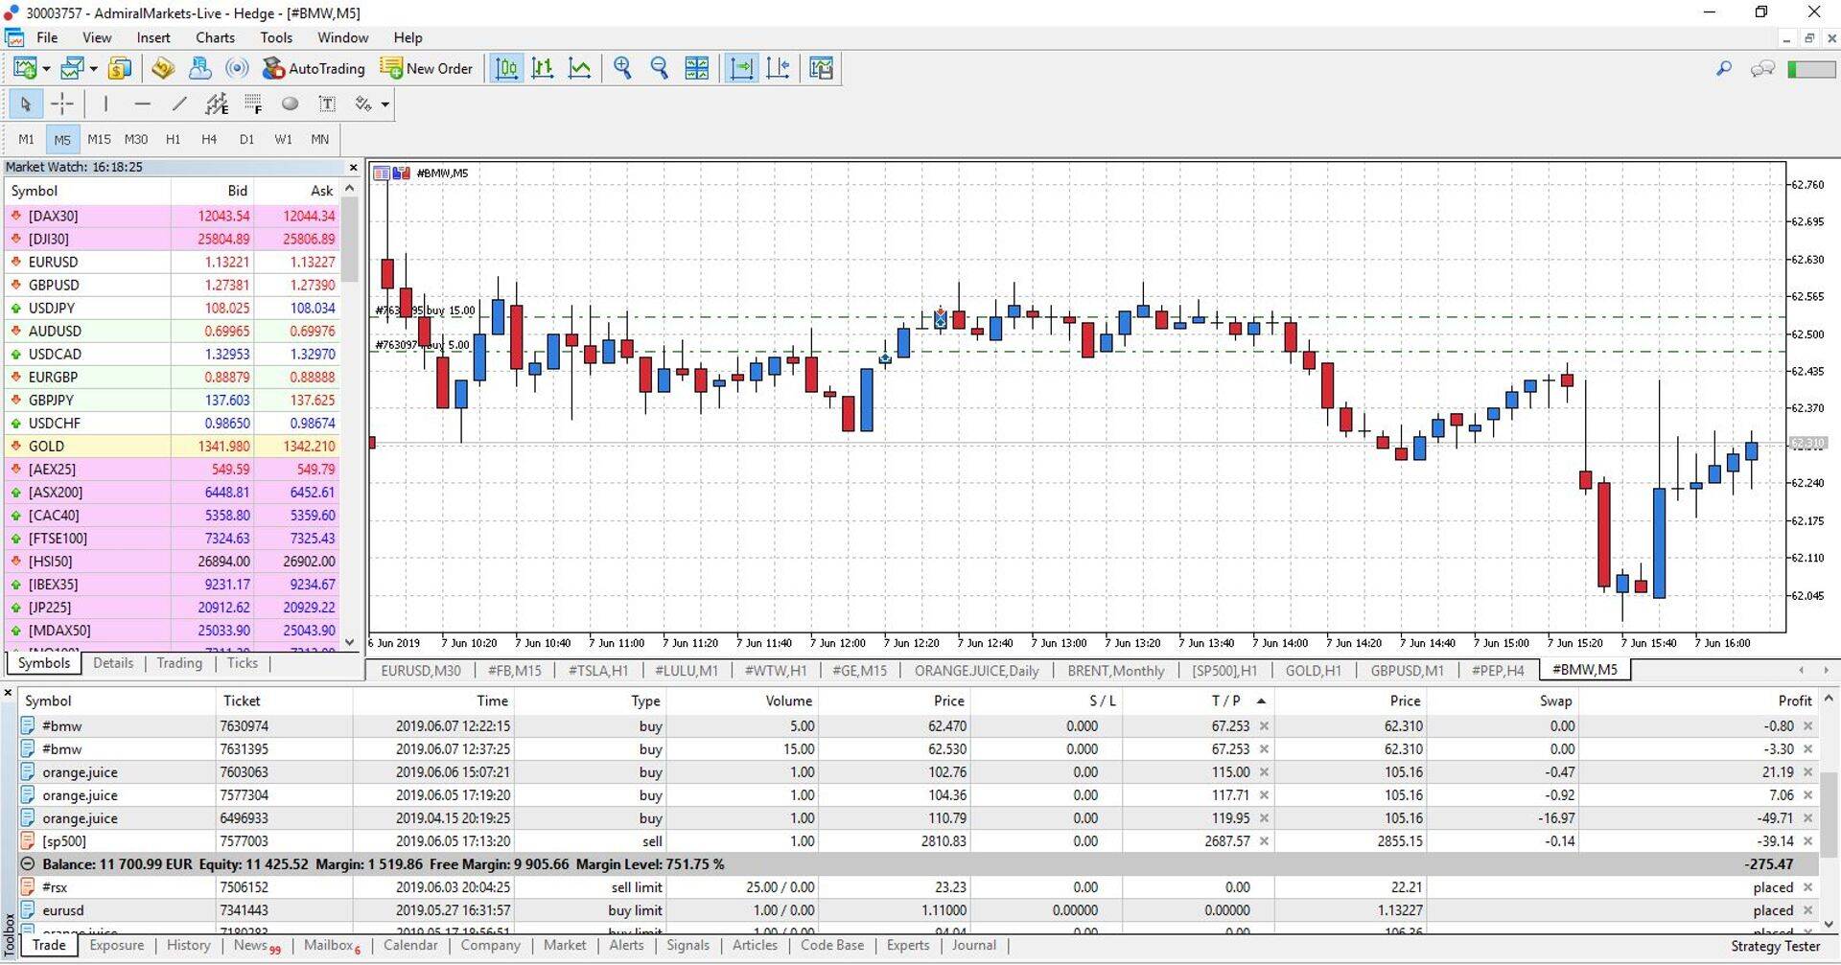The image size is (1841, 965).
Task: Open the new chart dropdown arrow
Action: (46, 69)
